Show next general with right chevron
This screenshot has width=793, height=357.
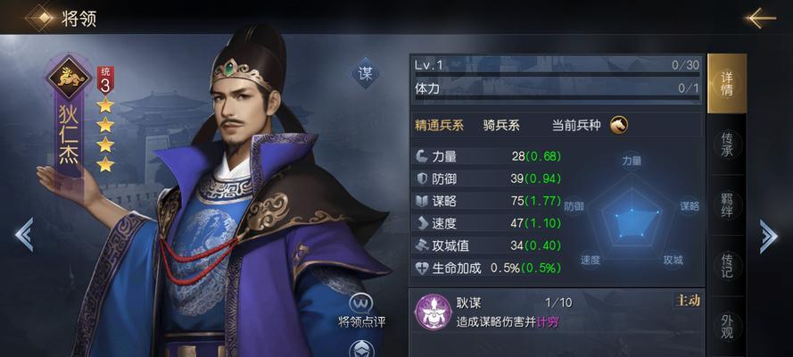point(768,236)
